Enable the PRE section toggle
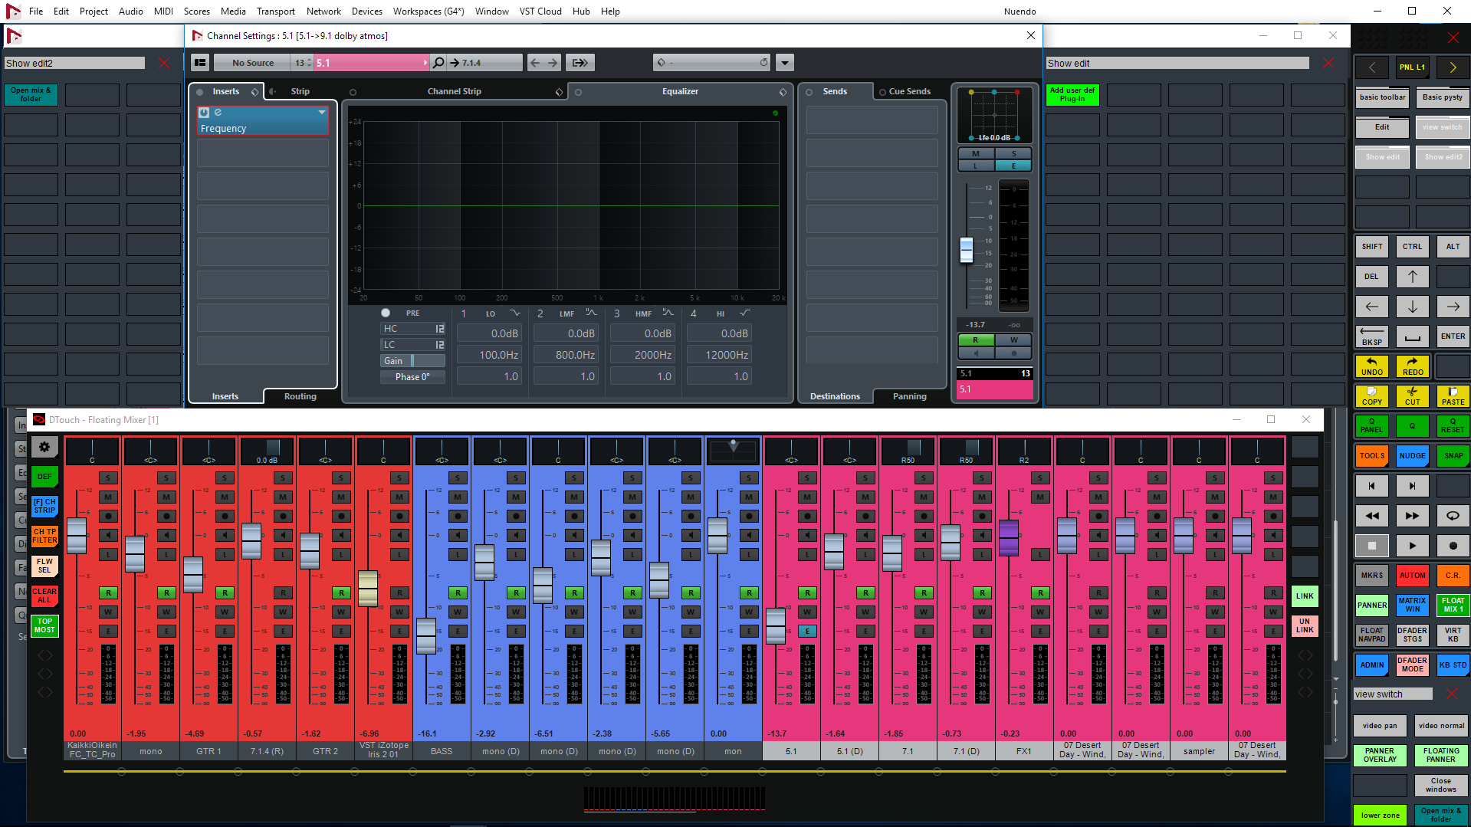The height and width of the screenshot is (827, 1471). tap(386, 313)
